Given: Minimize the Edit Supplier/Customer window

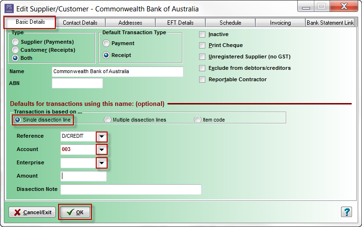Looking at the screenshot, I should 306,7.
